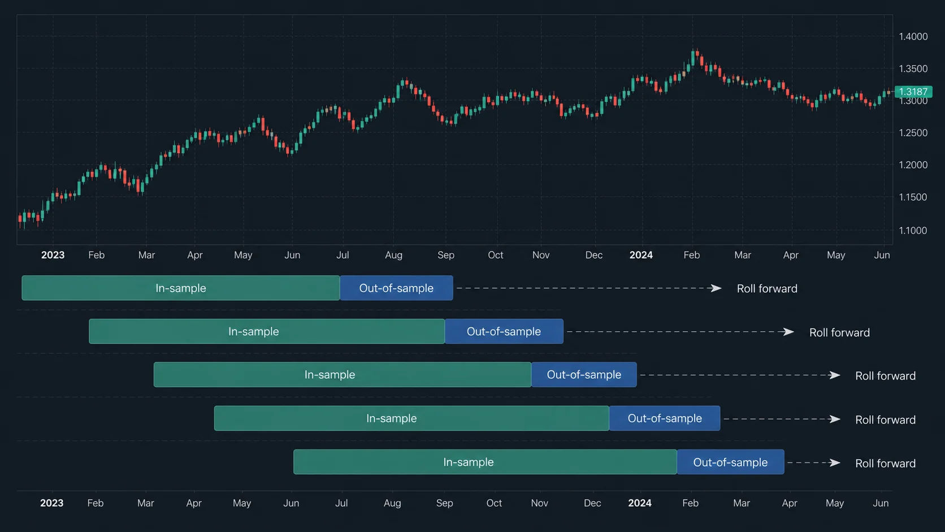Click the fourth row's Roll forward label

885,420
